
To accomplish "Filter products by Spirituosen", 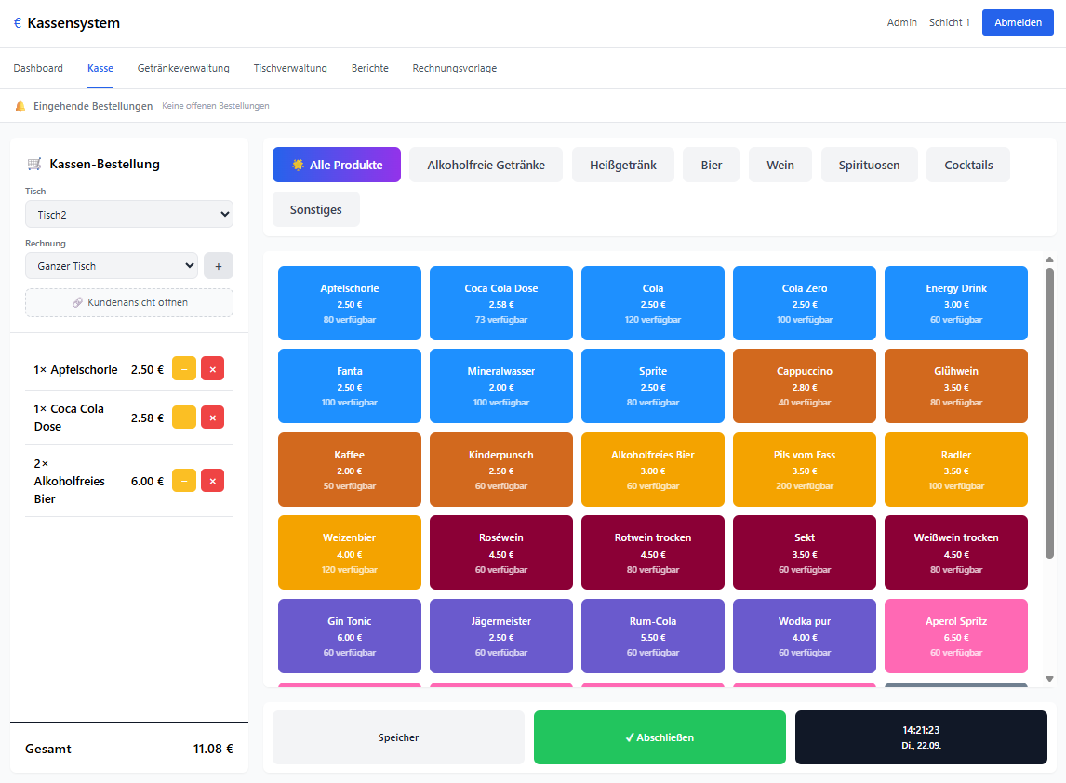I will pyautogui.click(x=869, y=165).
